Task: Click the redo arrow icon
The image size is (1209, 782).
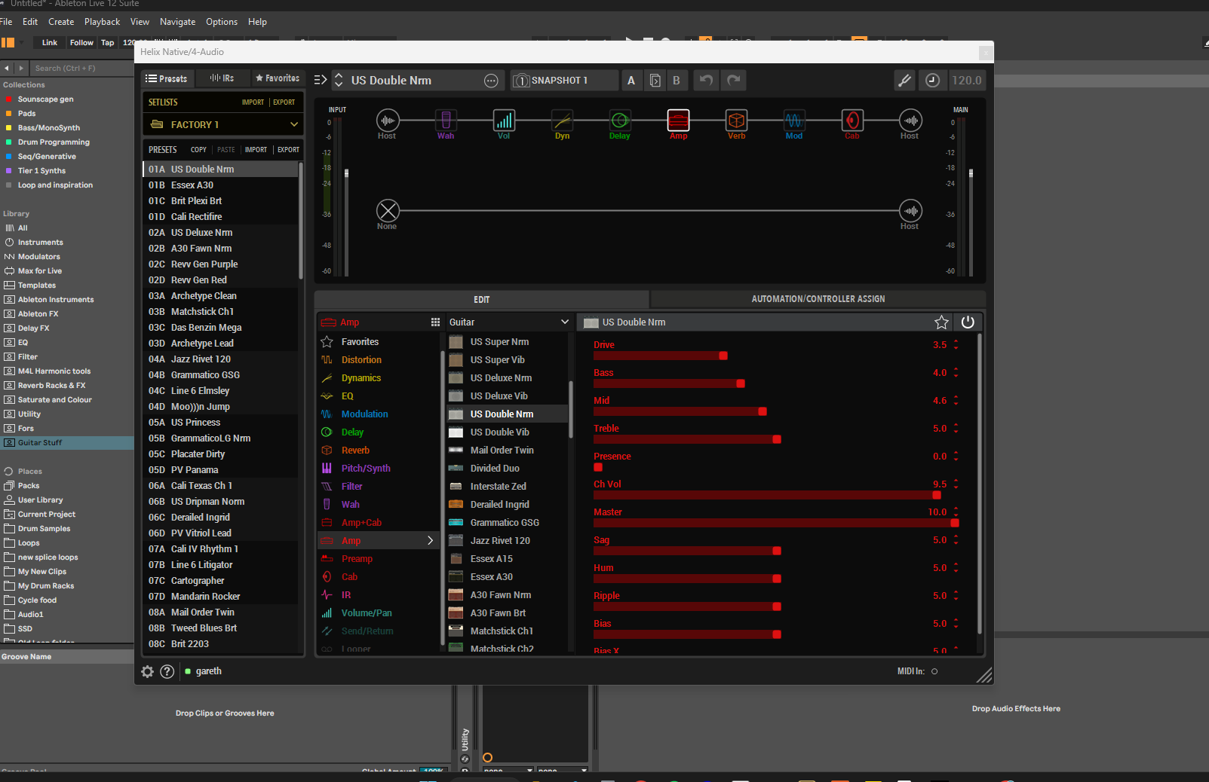Action: 733,80
